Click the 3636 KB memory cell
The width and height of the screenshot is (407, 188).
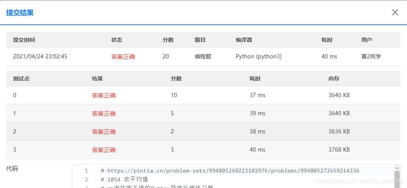pyautogui.click(x=339, y=132)
